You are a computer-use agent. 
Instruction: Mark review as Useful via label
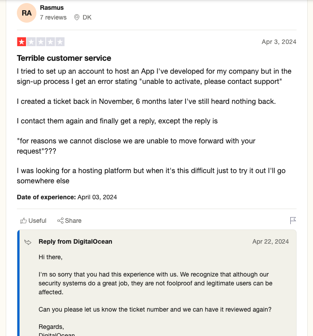(x=37, y=221)
